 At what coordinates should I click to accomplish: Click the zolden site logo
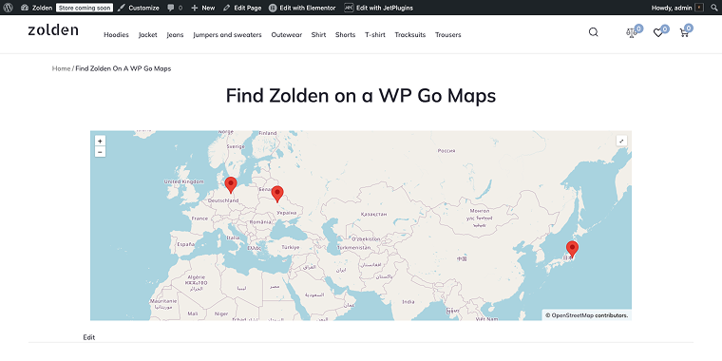pyautogui.click(x=53, y=30)
